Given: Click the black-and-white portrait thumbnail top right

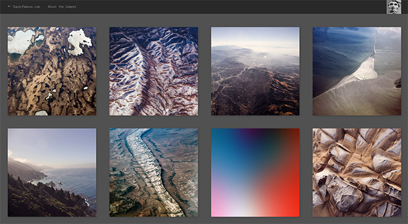Looking at the screenshot, I should 394,7.
